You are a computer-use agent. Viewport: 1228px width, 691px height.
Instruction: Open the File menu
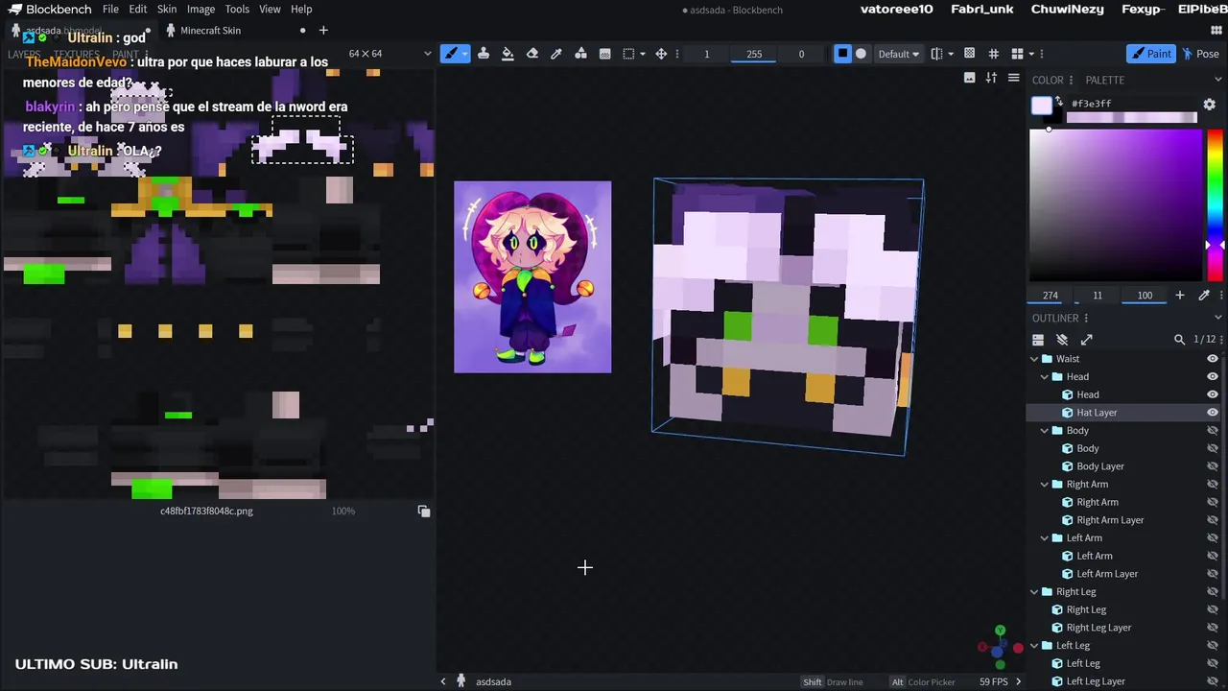(110, 9)
